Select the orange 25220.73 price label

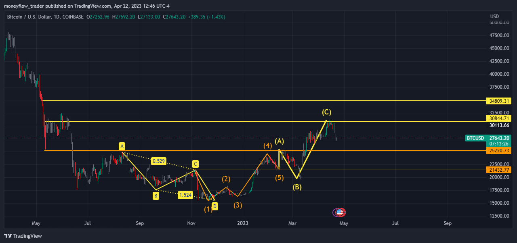click(x=500, y=150)
